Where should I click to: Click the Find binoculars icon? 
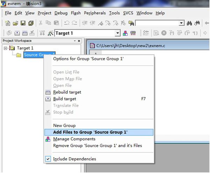coord(189,23)
